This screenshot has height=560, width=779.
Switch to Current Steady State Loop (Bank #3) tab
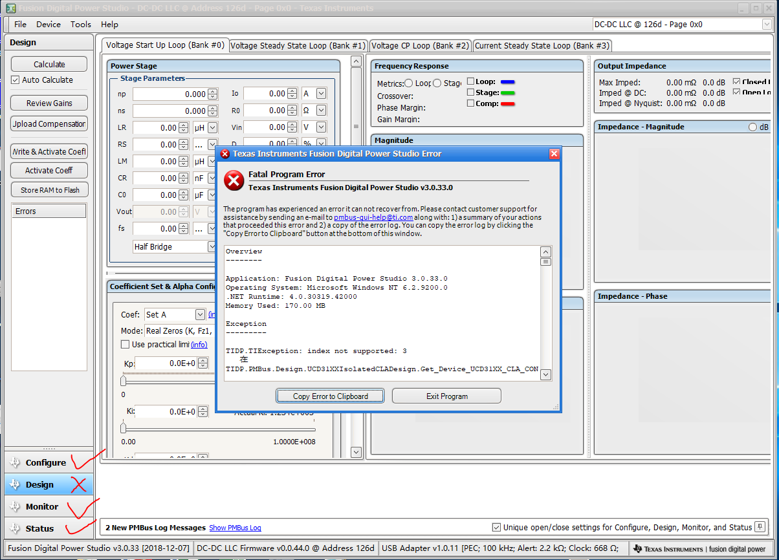[542, 46]
